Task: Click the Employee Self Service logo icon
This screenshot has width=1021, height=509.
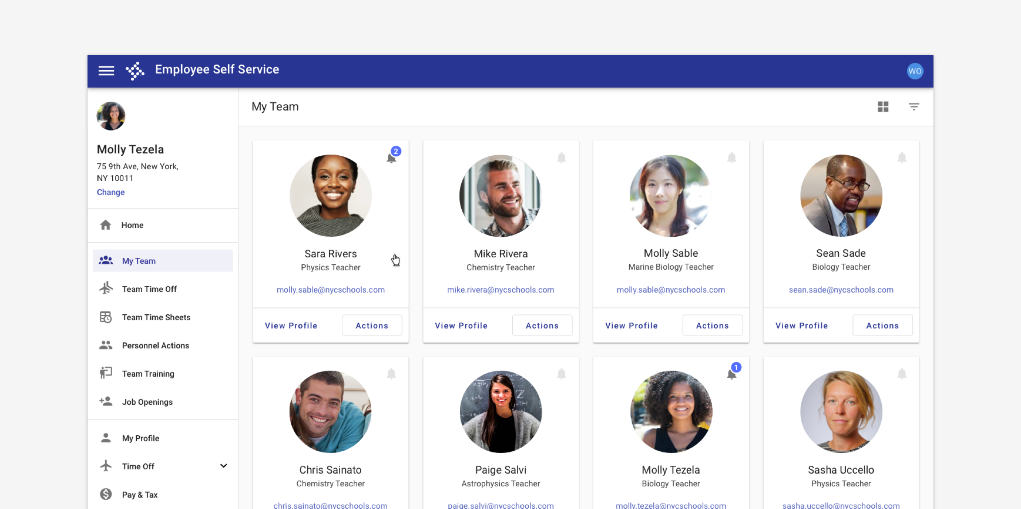Action: pyautogui.click(x=135, y=71)
